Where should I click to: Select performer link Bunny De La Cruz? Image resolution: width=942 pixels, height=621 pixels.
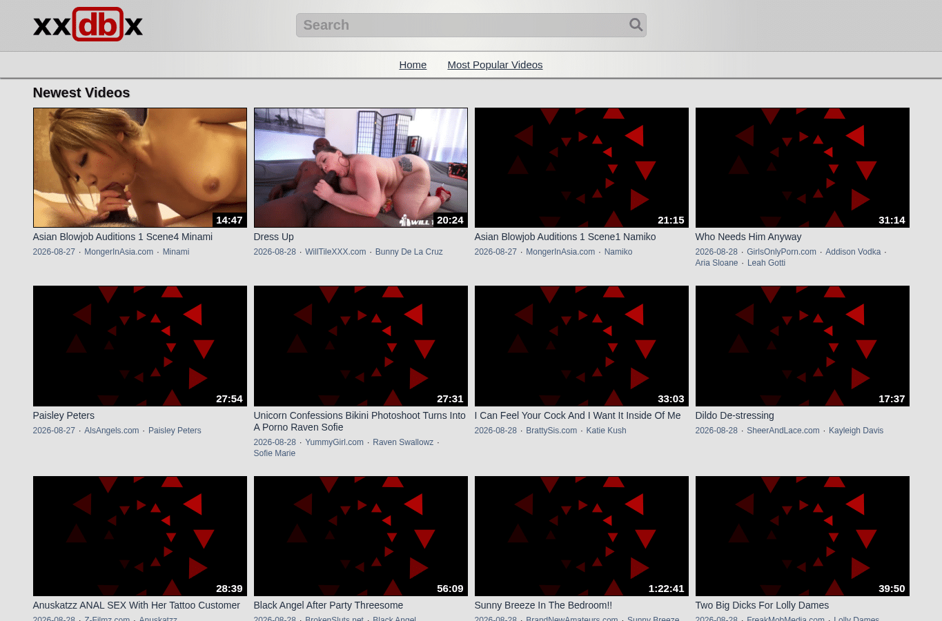tap(409, 252)
